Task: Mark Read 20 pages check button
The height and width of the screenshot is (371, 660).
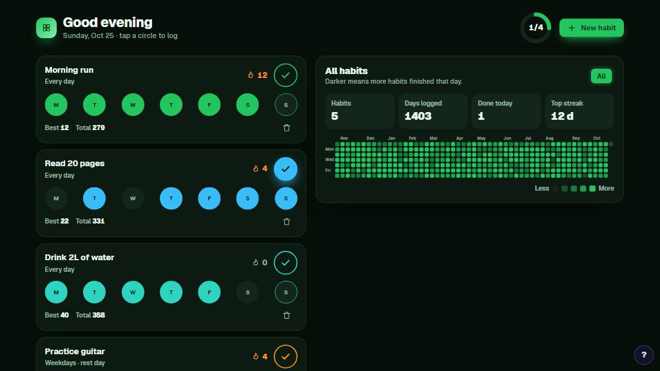Action: click(x=286, y=169)
